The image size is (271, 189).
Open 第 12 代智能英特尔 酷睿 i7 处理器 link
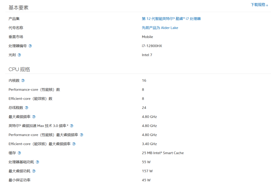(171, 19)
